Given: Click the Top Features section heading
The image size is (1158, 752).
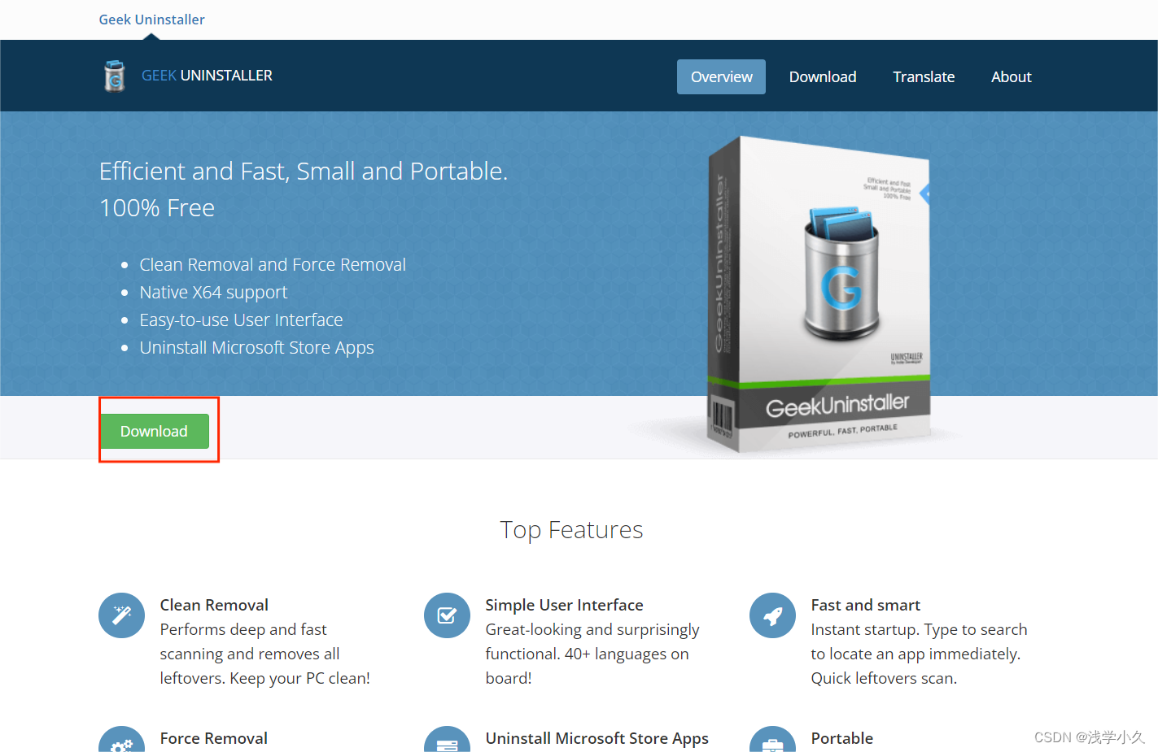Looking at the screenshot, I should [x=571, y=530].
